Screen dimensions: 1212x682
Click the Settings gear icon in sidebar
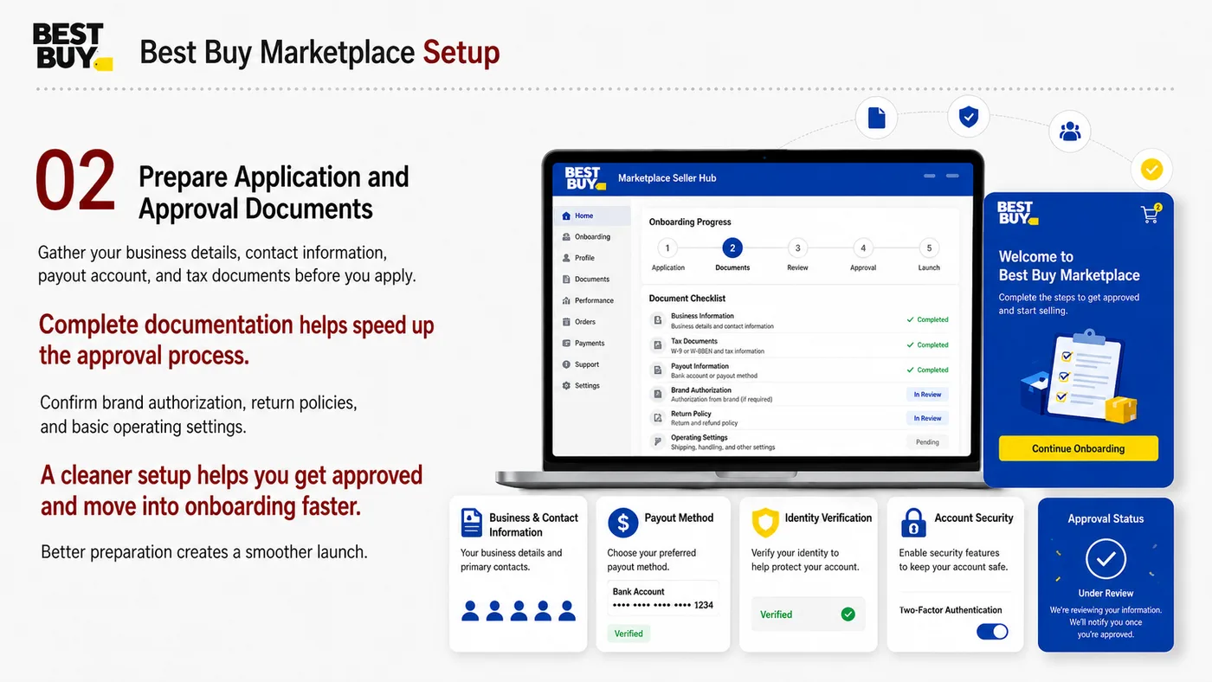(566, 385)
